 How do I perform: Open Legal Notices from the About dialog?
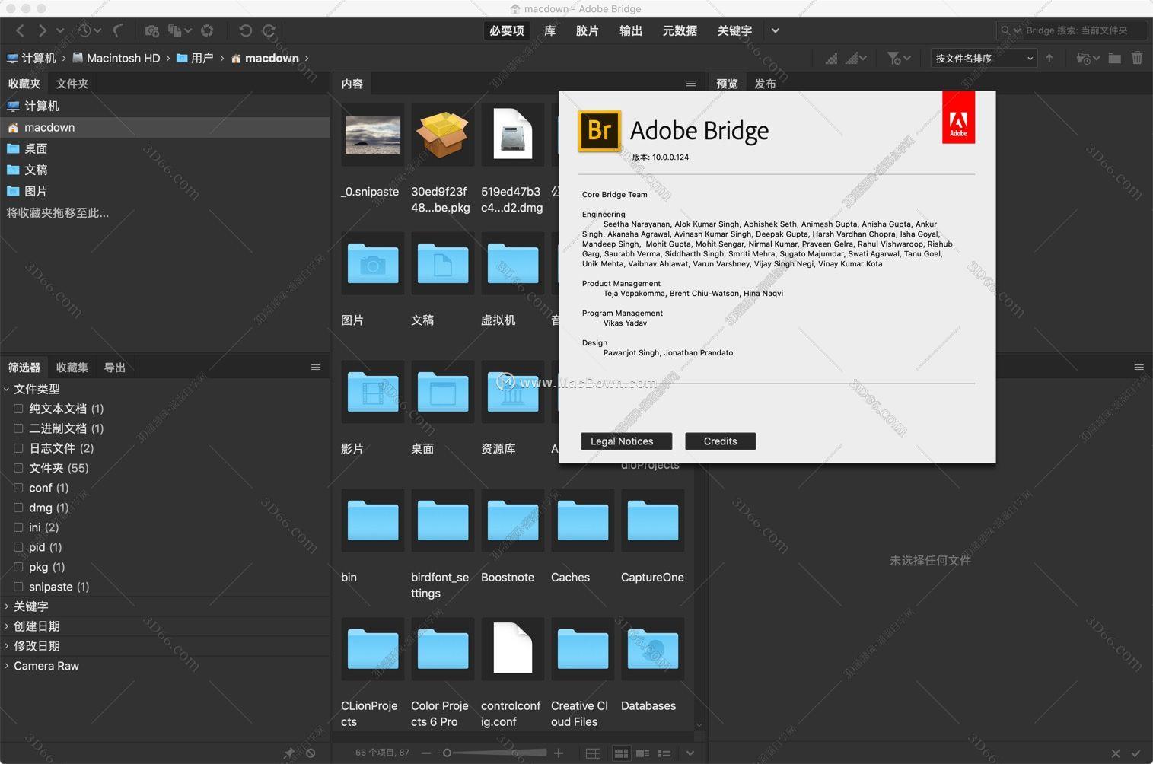click(x=625, y=441)
